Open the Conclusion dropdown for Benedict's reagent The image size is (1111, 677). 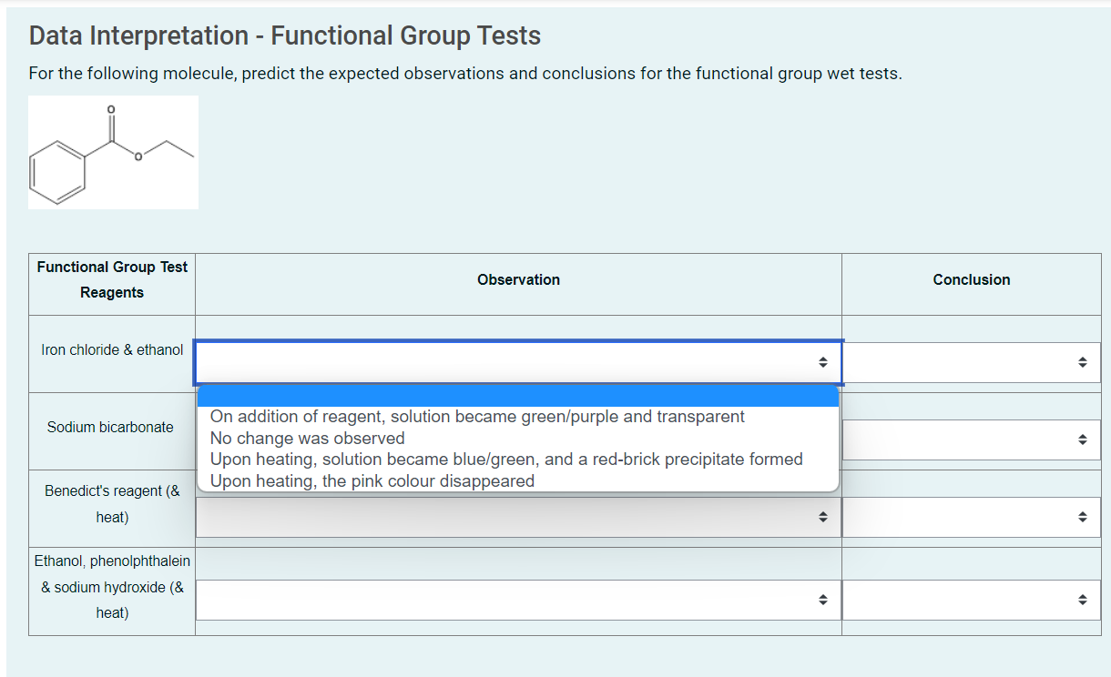pyautogui.click(x=971, y=517)
